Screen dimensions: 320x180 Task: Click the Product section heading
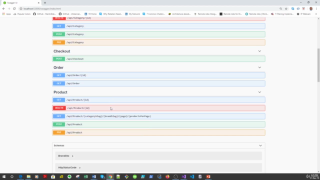[60, 92]
